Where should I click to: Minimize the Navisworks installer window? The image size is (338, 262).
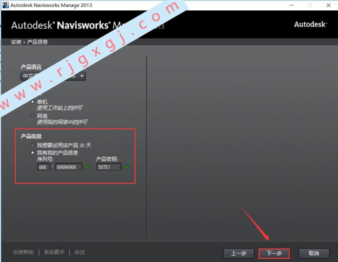click(292, 5)
